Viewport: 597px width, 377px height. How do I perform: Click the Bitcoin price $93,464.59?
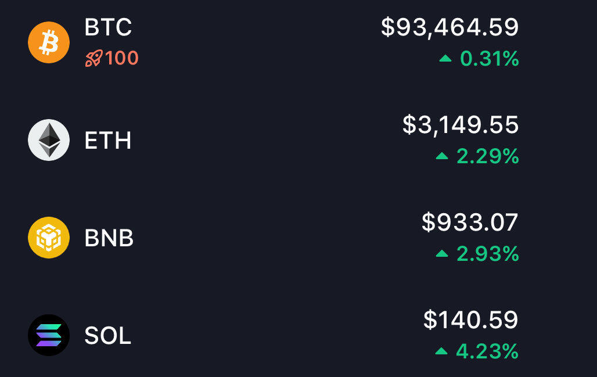449,27
